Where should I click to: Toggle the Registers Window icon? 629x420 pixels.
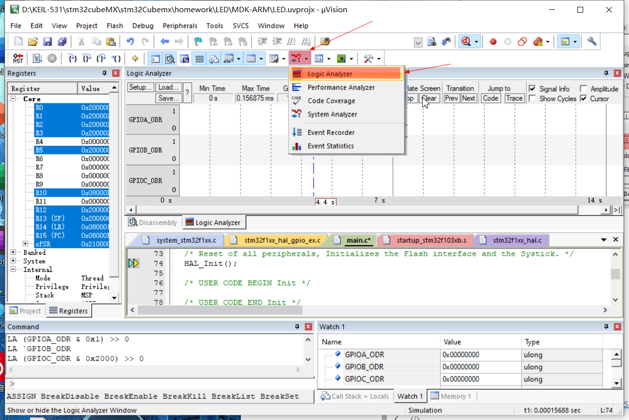(199, 59)
